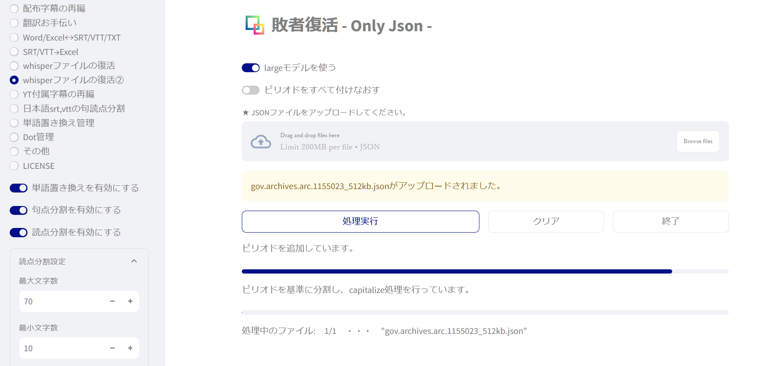The image size is (766, 366).
Task: Increase the 最小文字数 value with plus
Action: click(130, 348)
